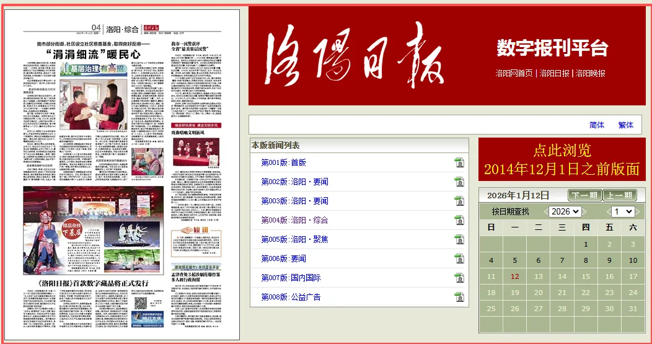
Task: Select date 1 in the calendar
Action: pyautogui.click(x=586, y=244)
